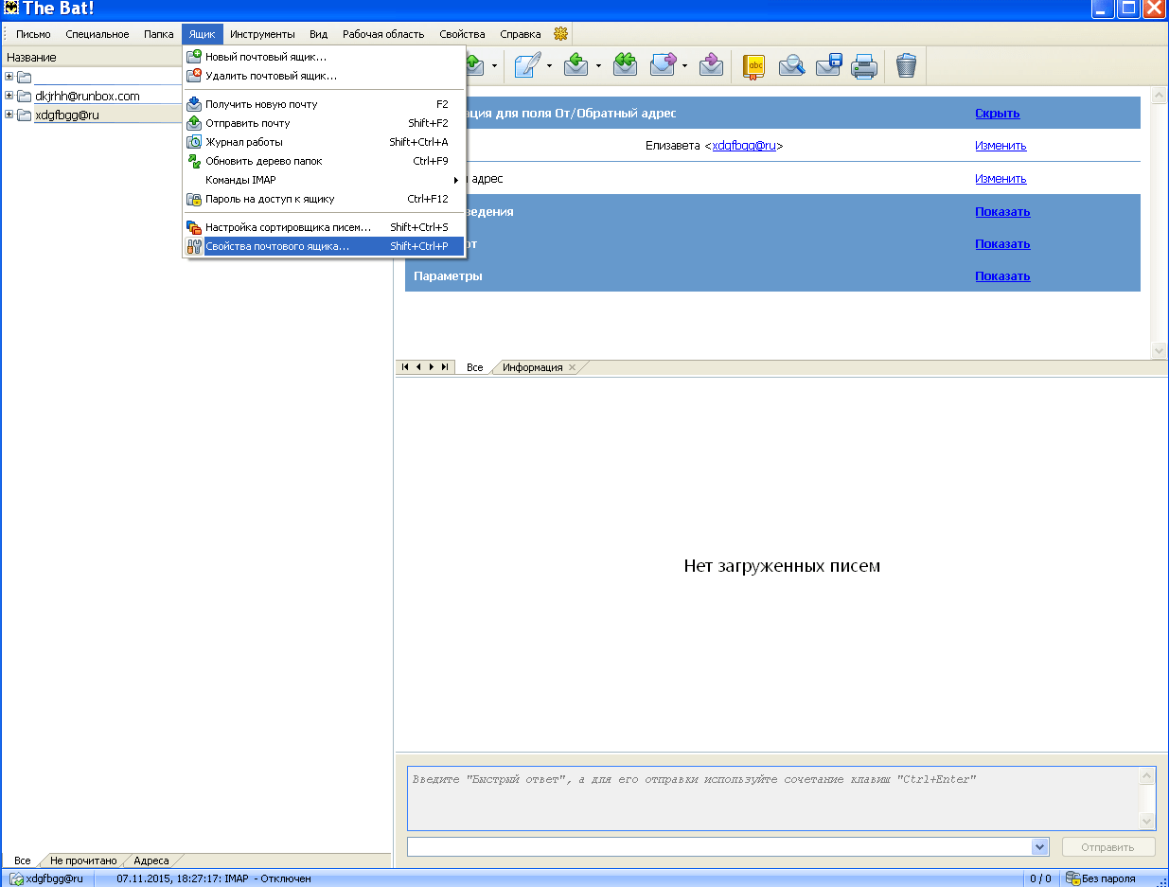Switch to the Не прочитано tab

click(83, 860)
